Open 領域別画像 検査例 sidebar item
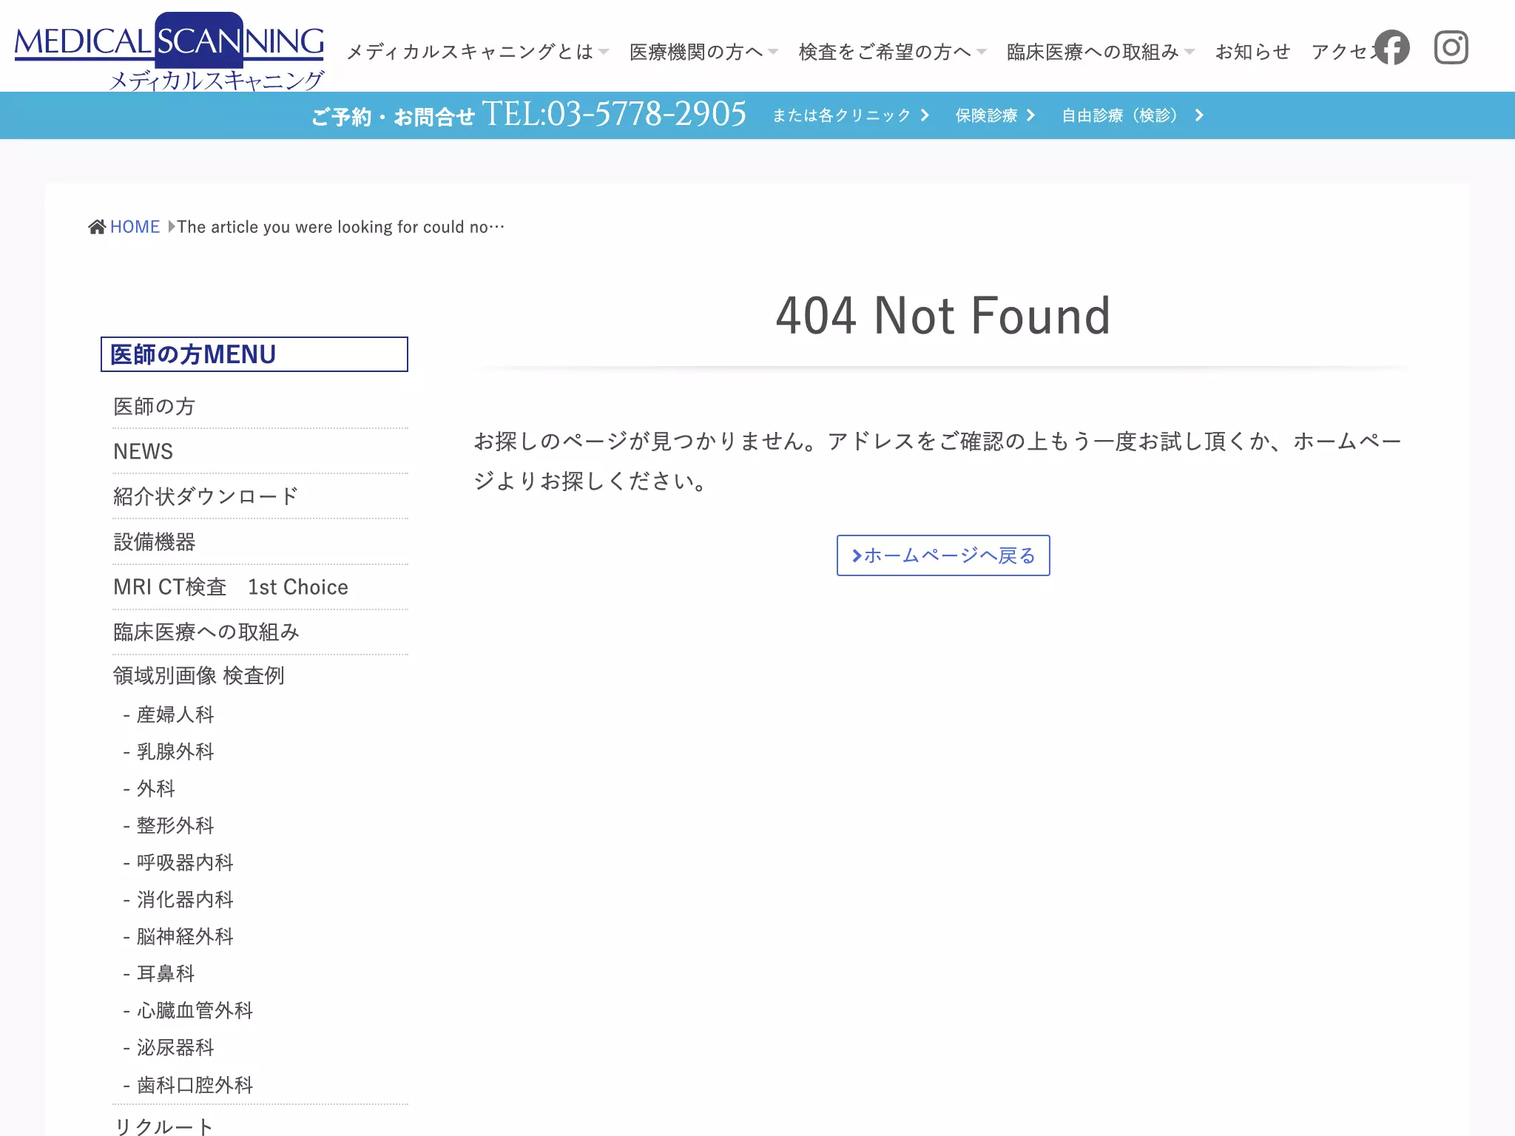The width and height of the screenshot is (1515, 1136). point(198,675)
